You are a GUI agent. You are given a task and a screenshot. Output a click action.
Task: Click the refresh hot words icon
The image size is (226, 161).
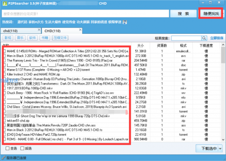[125, 22]
